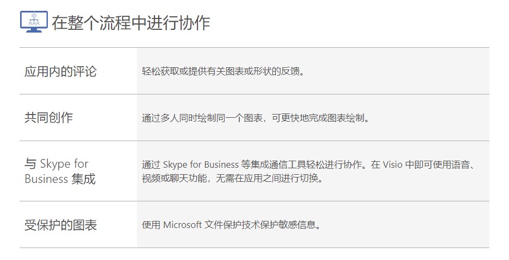
Task: Select the 受保护的图表 row title
Action: (60, 225)
